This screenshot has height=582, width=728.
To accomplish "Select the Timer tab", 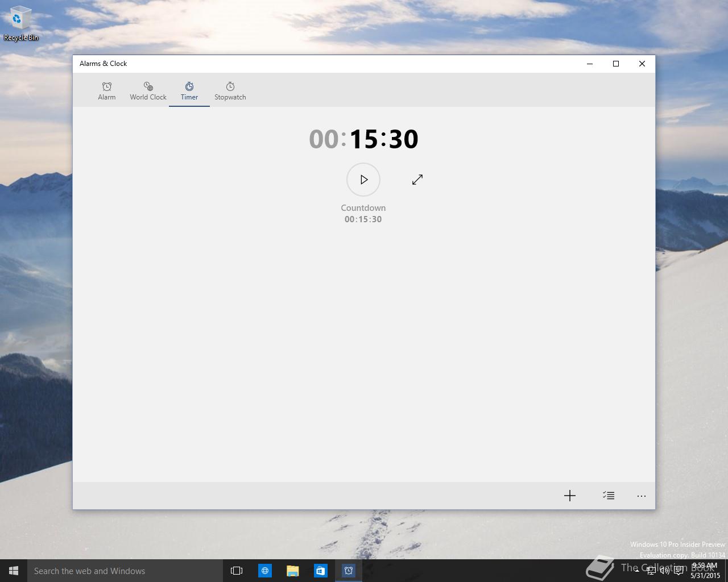I will tap(189, 91).
